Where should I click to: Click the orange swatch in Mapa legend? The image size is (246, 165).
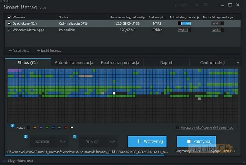(x=35, y=127)
